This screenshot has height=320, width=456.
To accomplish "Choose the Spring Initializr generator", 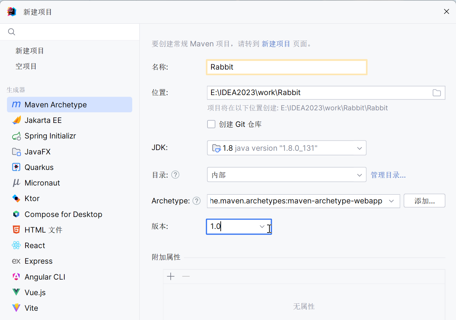I will pyautogui.click(x=70, y=136).
